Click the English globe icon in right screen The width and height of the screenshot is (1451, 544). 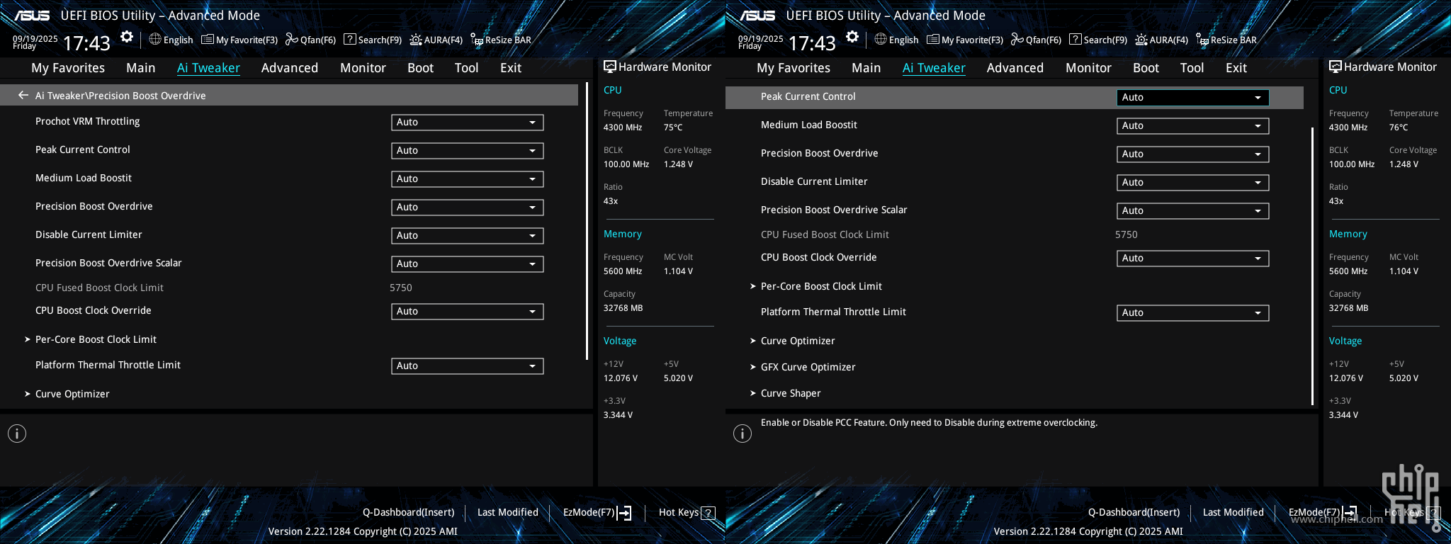[881, 39]
